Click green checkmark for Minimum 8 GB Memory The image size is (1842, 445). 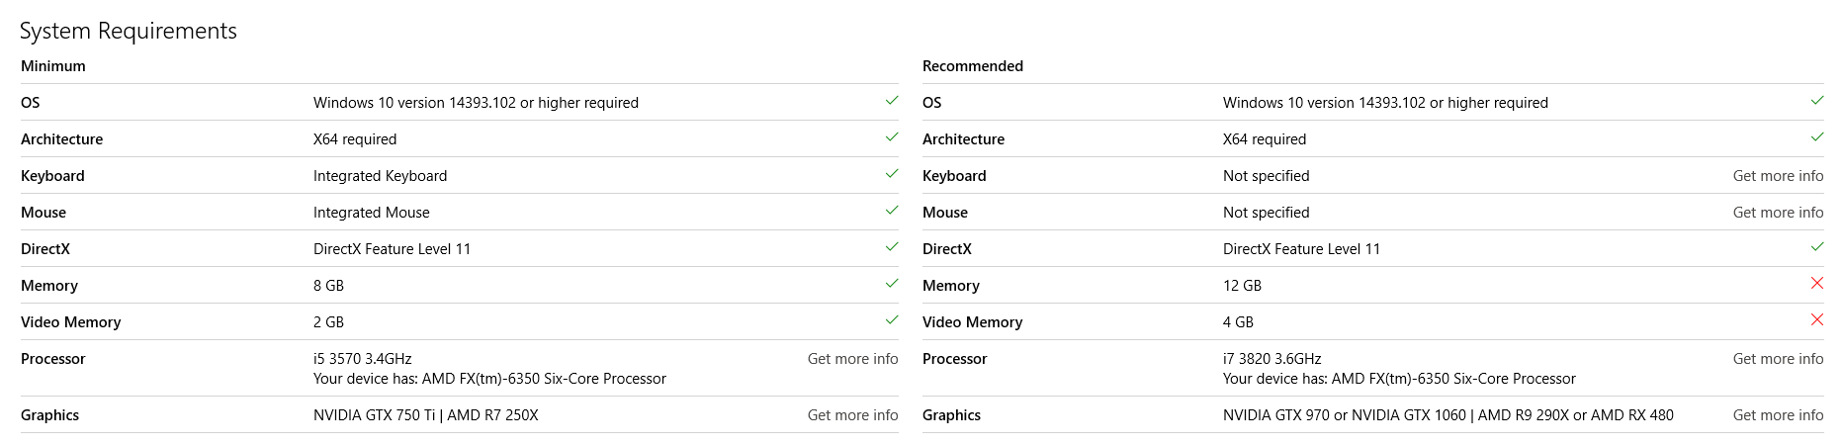[x=892, y=284]
